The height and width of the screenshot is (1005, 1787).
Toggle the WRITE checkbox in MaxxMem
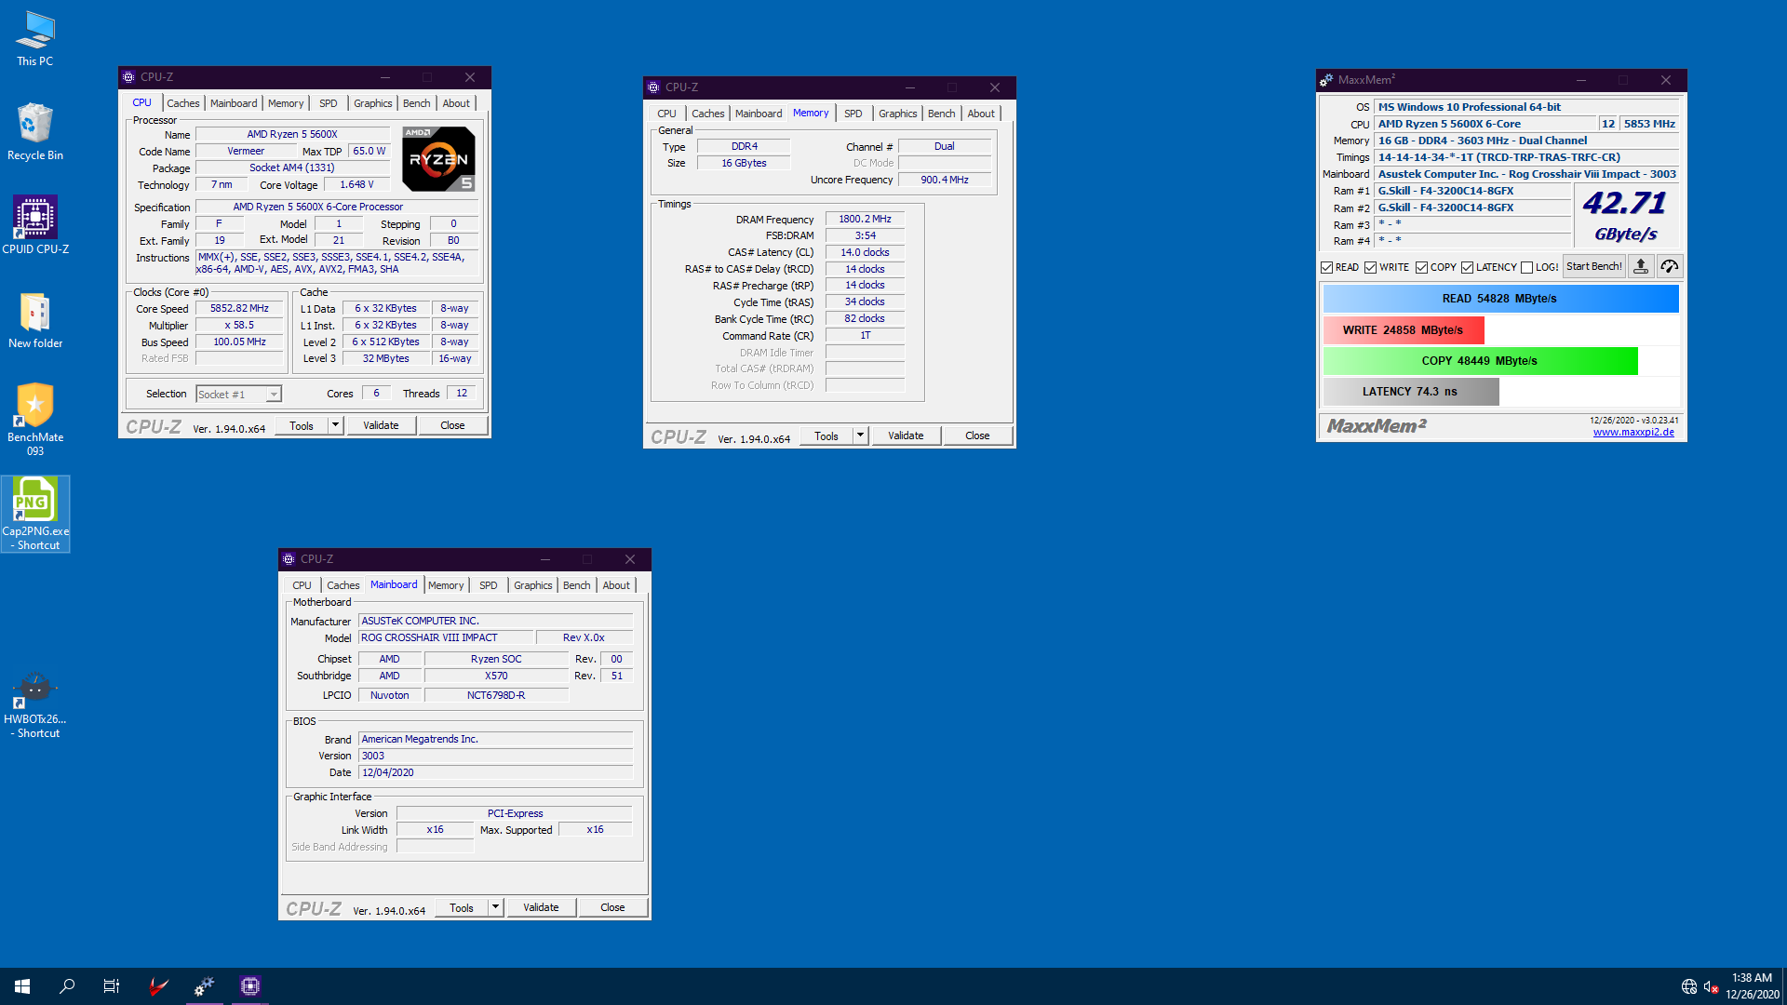(1370, 268)
